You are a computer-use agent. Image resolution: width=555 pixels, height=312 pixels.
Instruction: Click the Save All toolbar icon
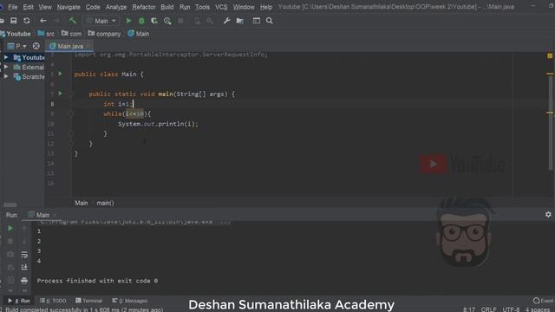click(14, 21)
